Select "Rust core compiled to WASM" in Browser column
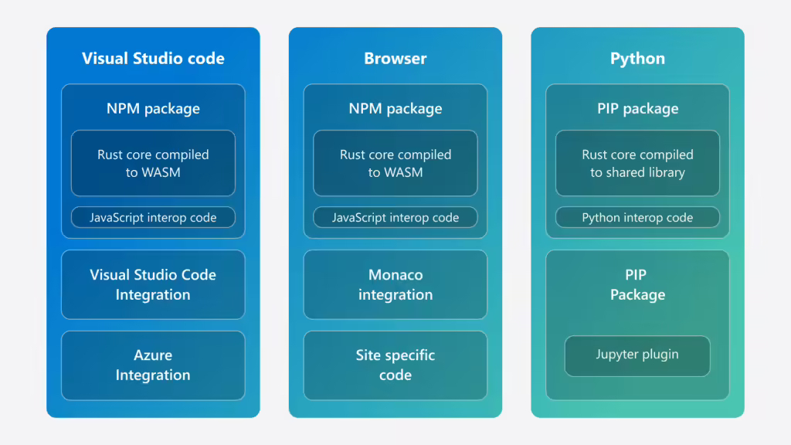 pyautogui.click(x=395, y=163)
